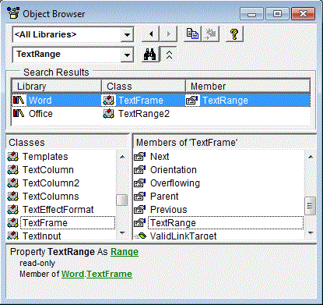Open the All Libraries dropdown arrow
323x305 pixels.
tap(127, 34)
